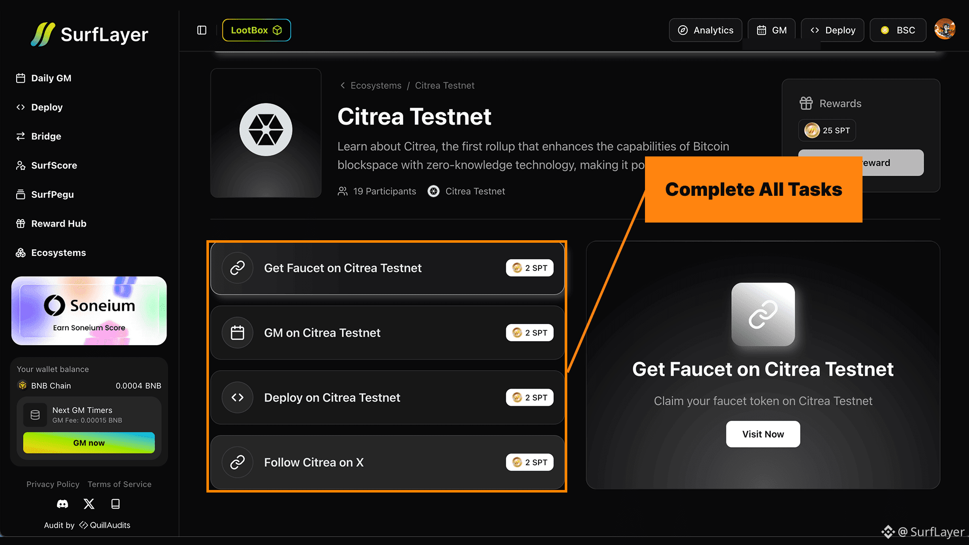The image size is (969, 545).
Task: Toggle the sidebar collapse icon
Action: (x=202, y=30)
